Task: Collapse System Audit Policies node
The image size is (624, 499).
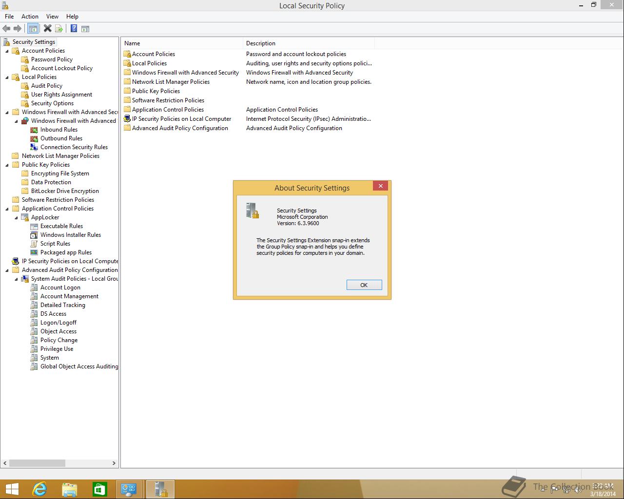Action: (16, 279)
